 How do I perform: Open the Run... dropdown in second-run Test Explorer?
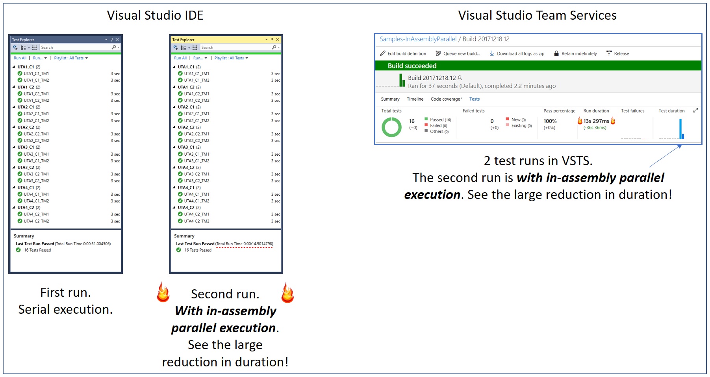click(200, 58)
